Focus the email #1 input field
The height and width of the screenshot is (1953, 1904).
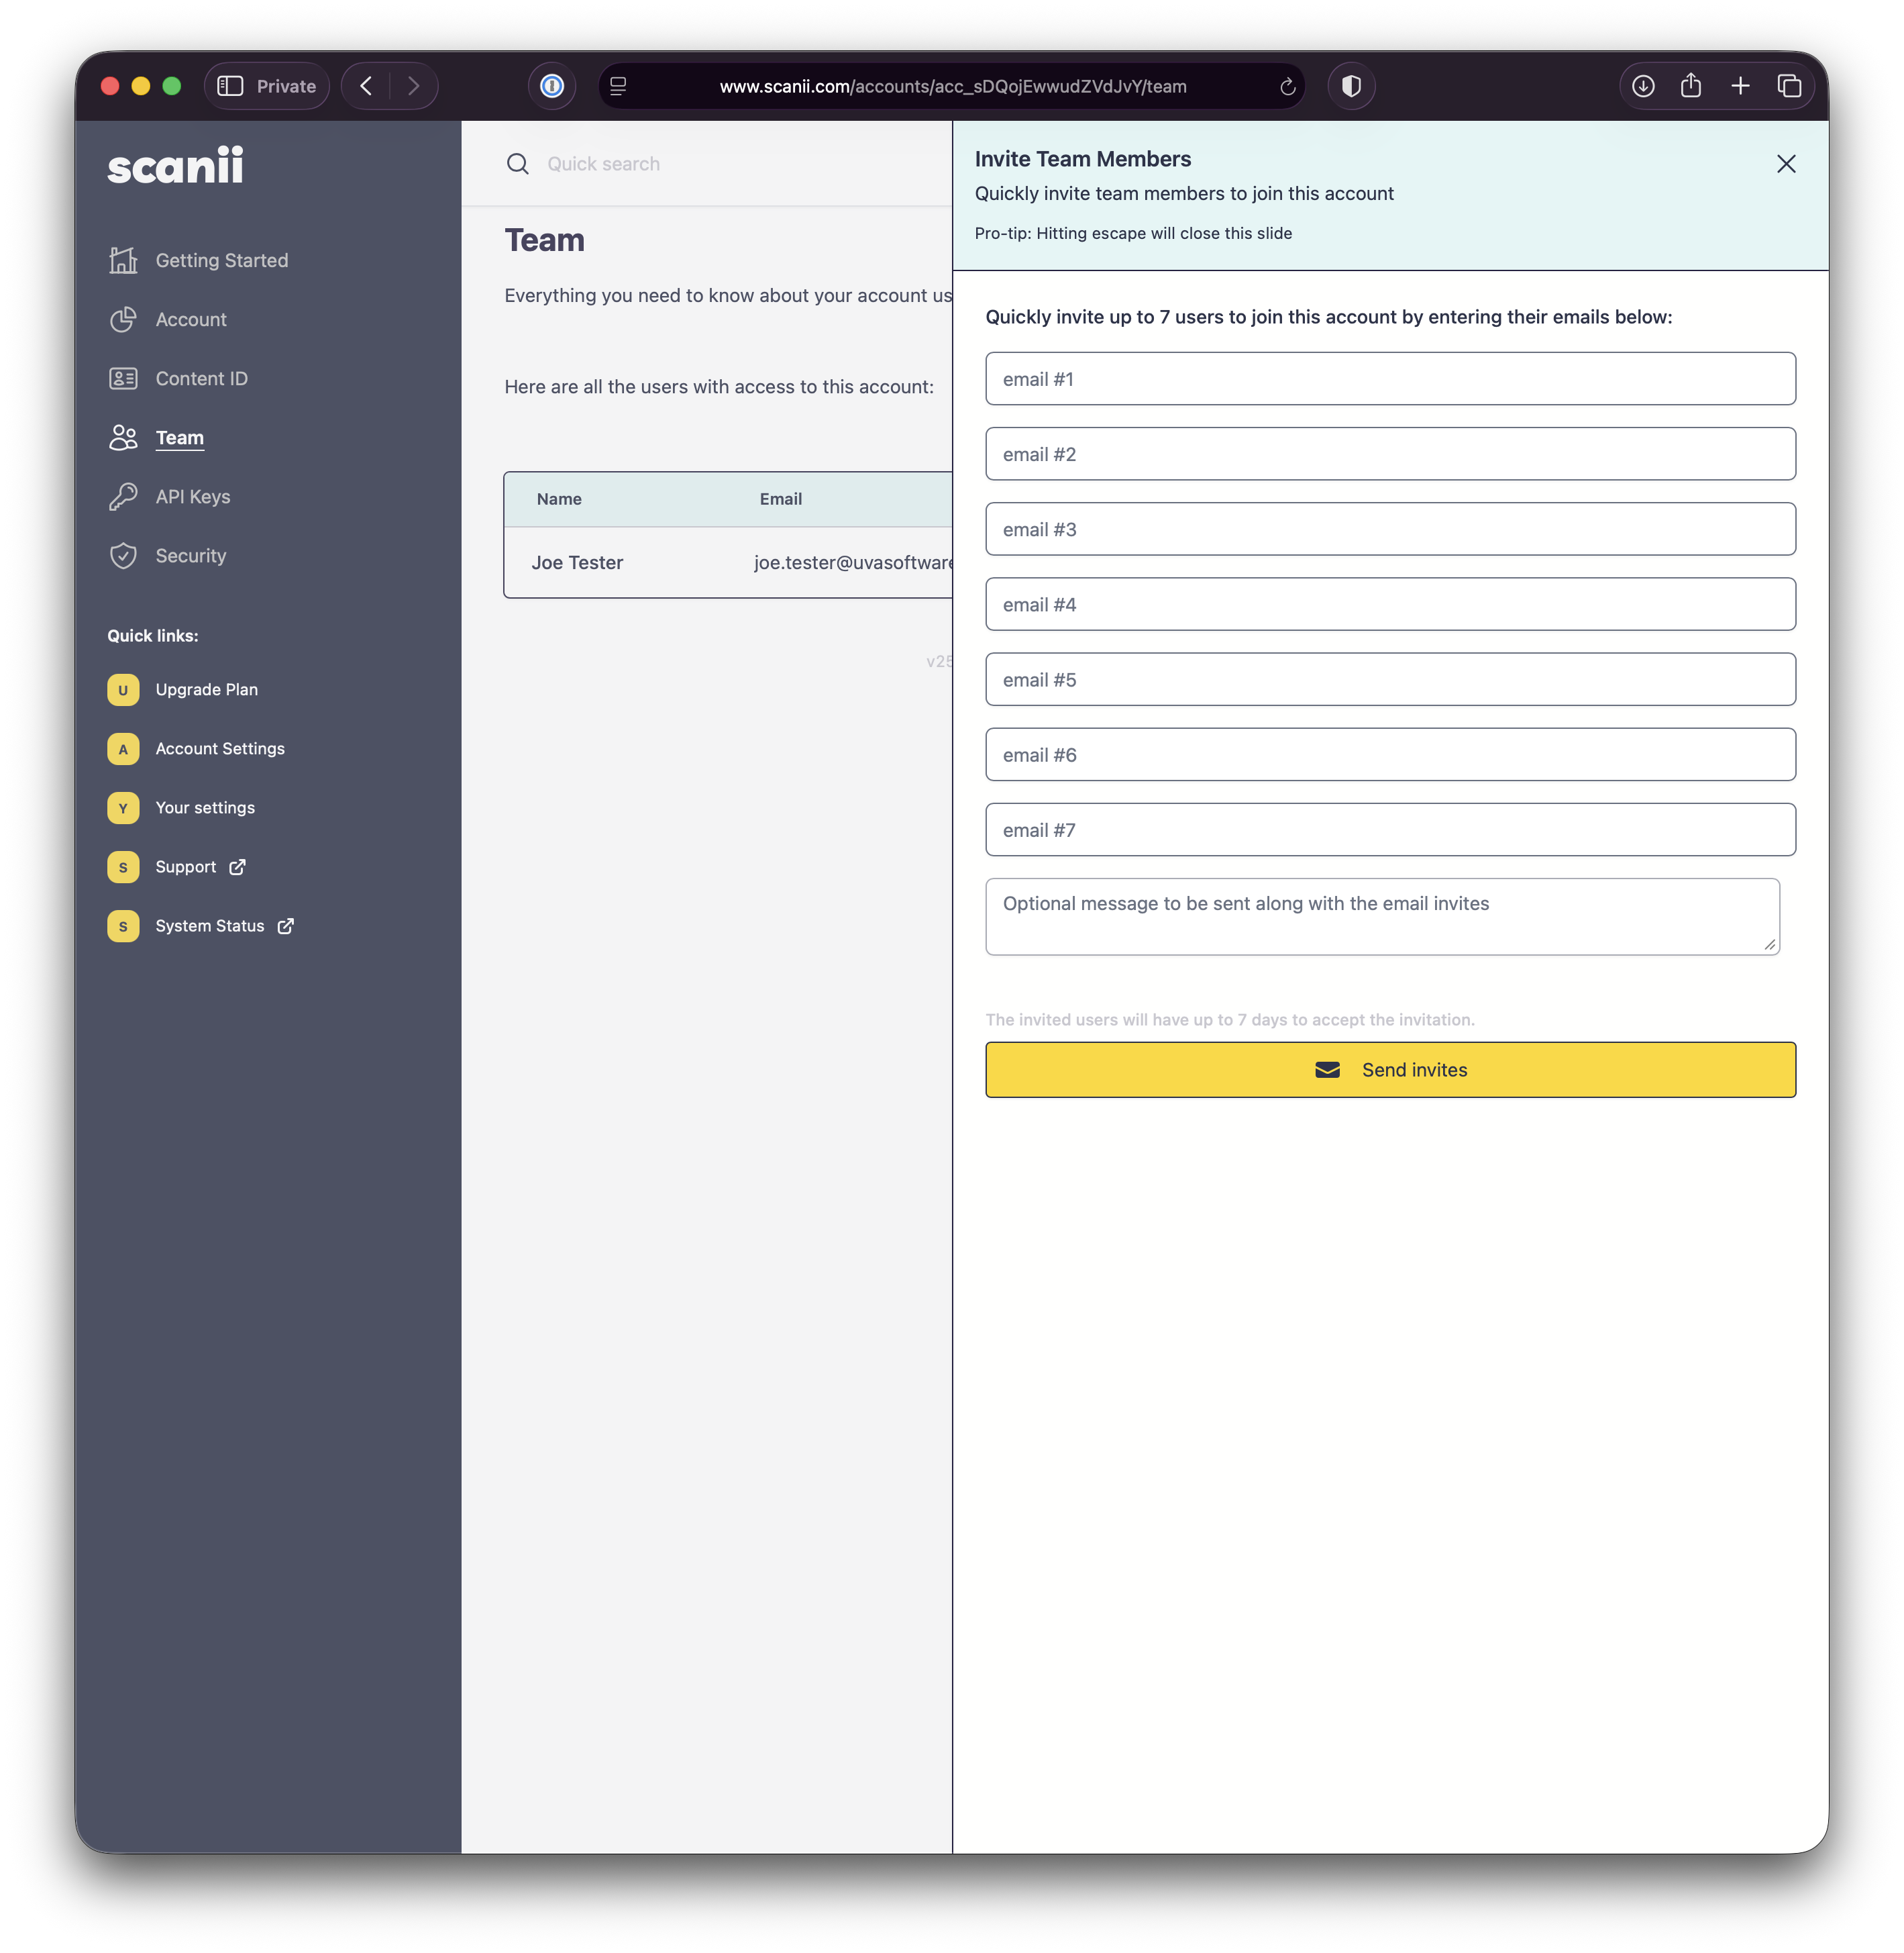pyautogui.click(x=1390, y=379)
